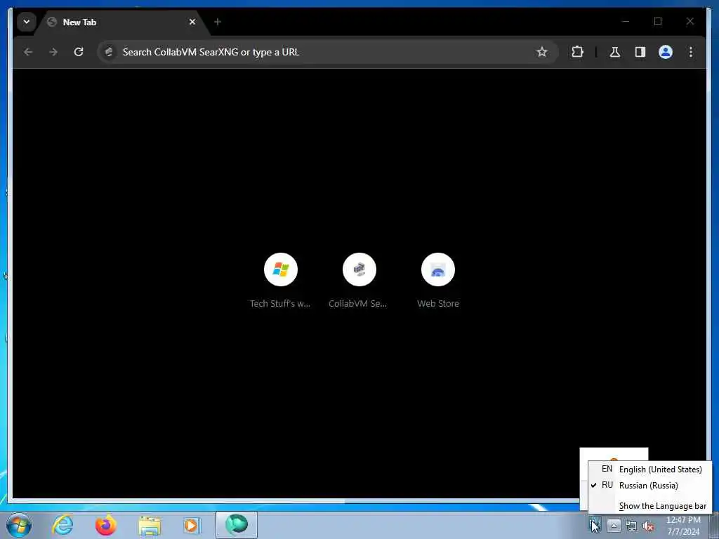This screenshot has width=719, height=539.
Task: Select Russian (Russia) input language
Action: [649, 485]
